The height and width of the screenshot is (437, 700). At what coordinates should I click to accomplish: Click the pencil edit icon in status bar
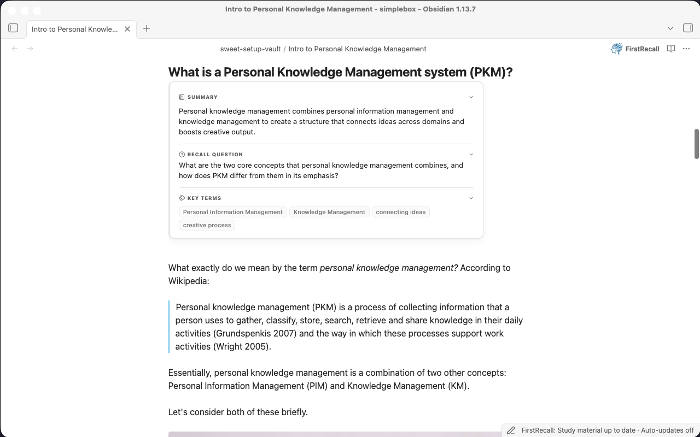click(511, 430)
